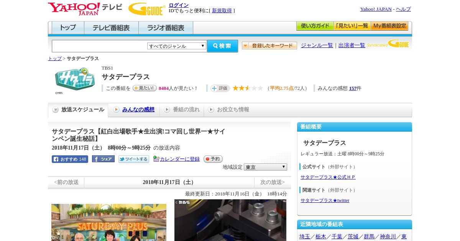Click Facebook おすすめ 148 button
The height and width of the screenshot is (241, 460).
click(x=70, y=159)
